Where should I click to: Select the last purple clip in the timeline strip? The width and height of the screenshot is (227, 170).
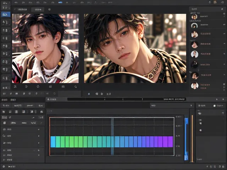click(x=170, y=142)
